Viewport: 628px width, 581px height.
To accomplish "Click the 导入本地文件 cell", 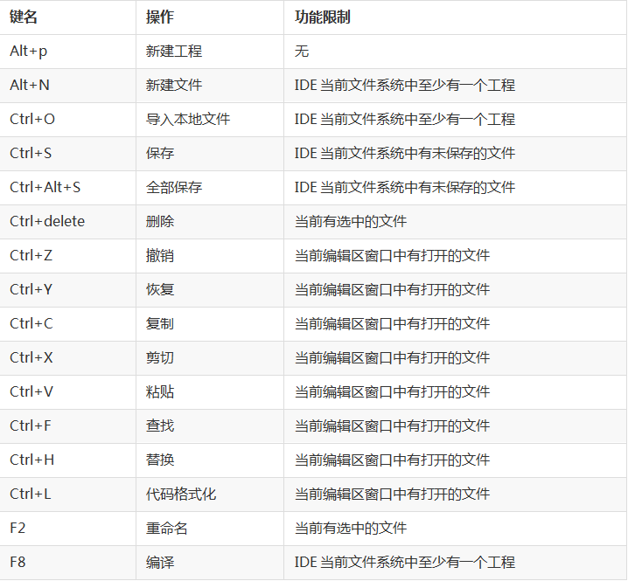I will (x=210, y=119).
